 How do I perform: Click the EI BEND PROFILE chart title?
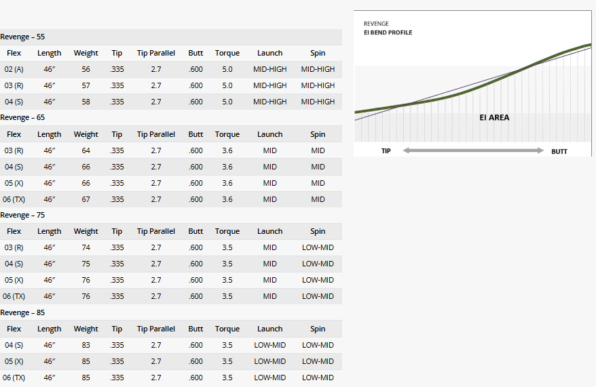click(388, 33)
